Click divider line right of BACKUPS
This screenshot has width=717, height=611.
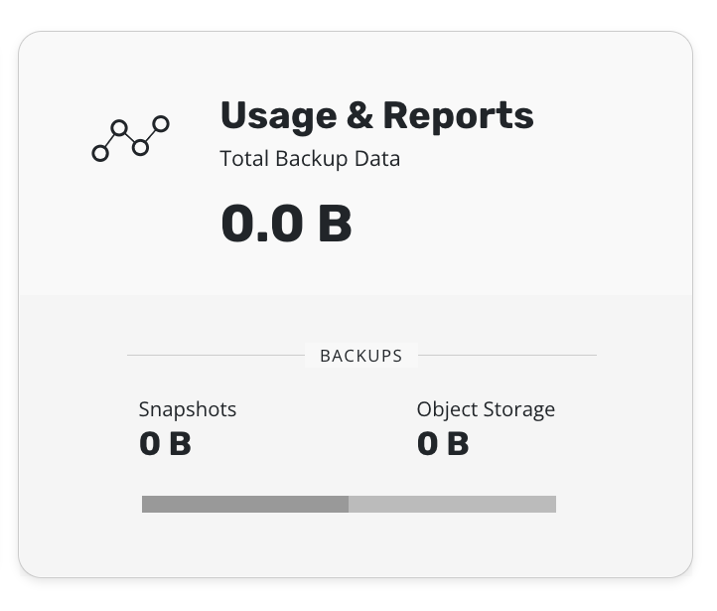[507, 355]
